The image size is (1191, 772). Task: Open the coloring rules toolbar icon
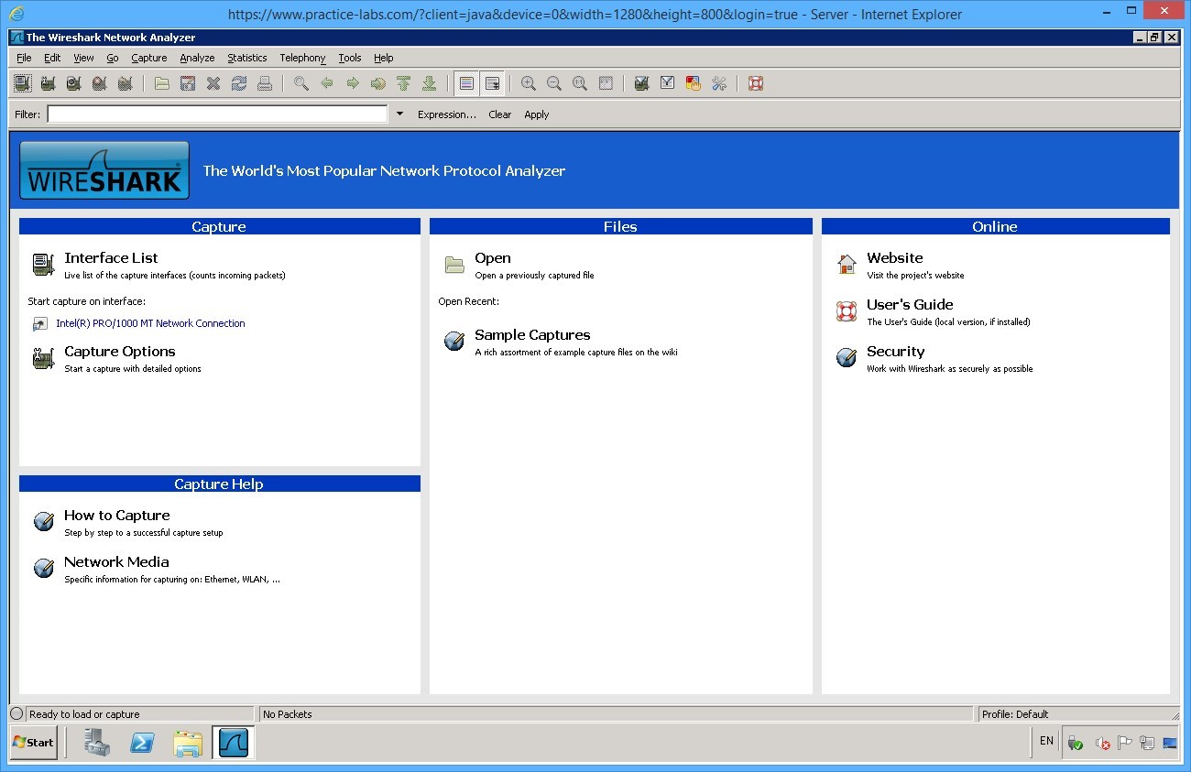(694, 83)
